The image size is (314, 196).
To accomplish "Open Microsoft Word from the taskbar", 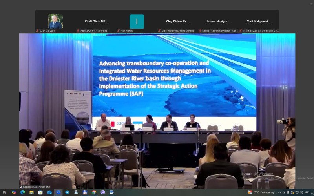I will [x=111, y=192].
